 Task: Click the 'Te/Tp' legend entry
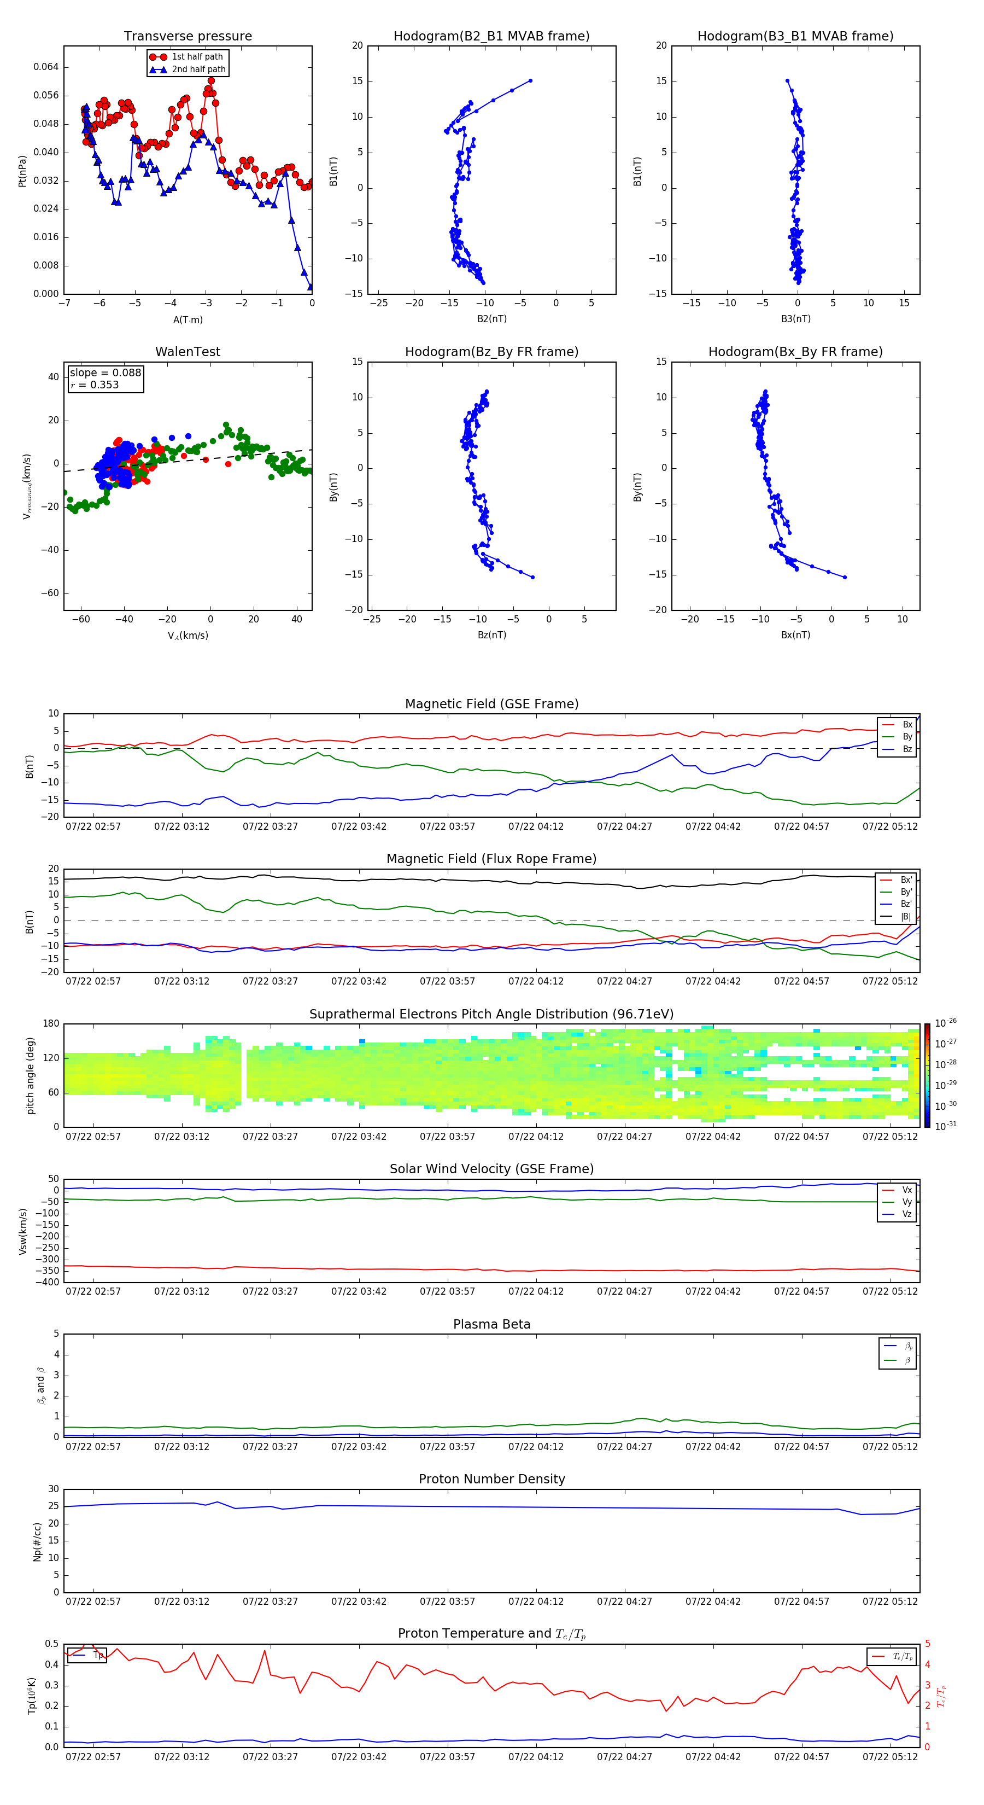point(892,1656)
